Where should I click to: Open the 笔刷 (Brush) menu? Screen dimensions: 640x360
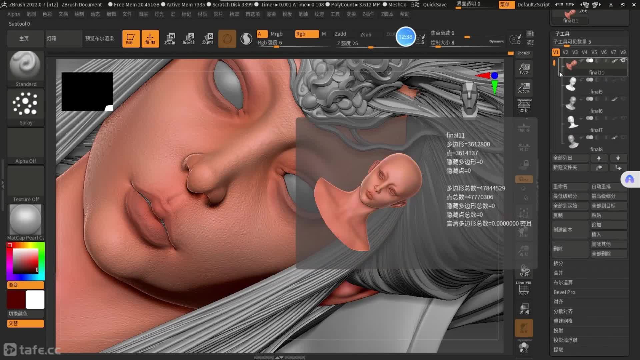click(x=31, y=14)
